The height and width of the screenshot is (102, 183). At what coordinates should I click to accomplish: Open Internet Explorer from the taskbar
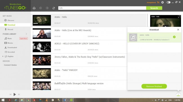click(16, 100)
